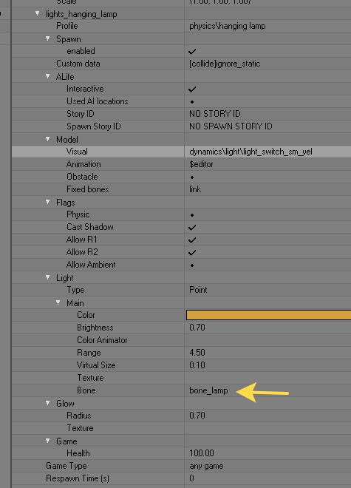The image size is (351, 488).
Task: Select the Game Type property label
Action: [67, 466]
